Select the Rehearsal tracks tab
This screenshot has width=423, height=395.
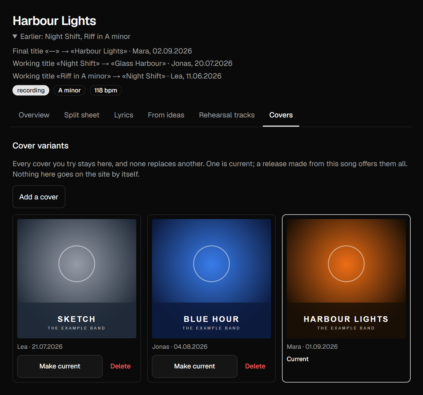pyautogui.click(x=227, y=115)
